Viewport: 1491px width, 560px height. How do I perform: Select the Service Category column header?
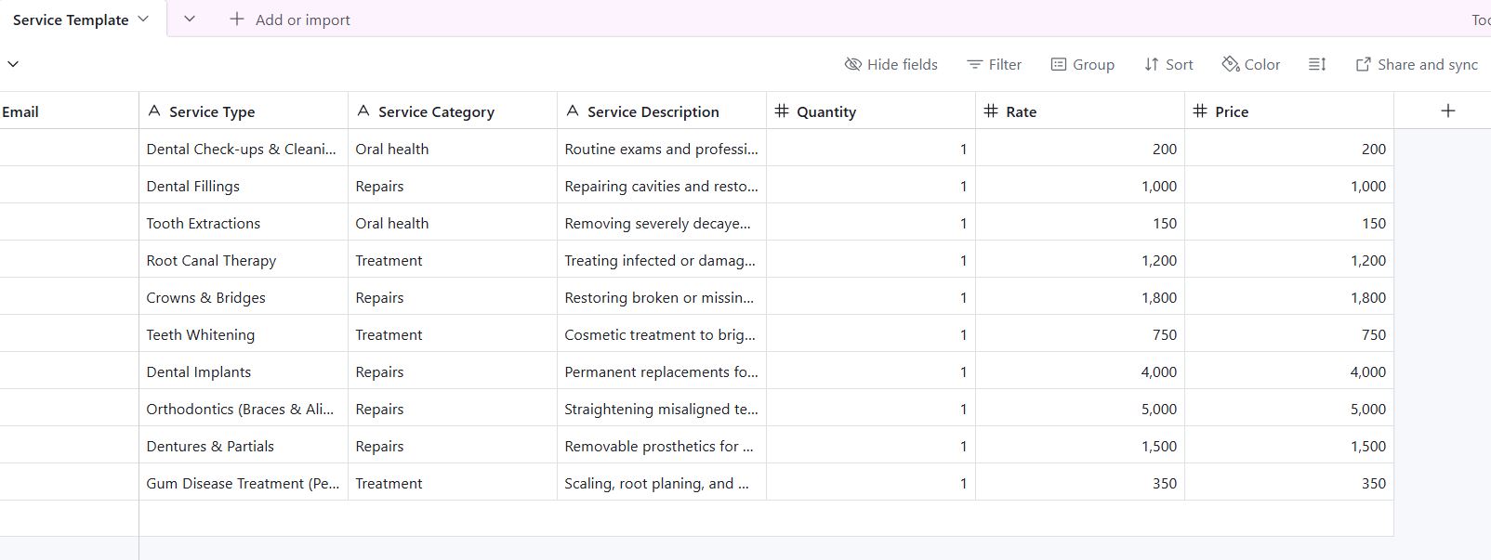click(436, 111)
